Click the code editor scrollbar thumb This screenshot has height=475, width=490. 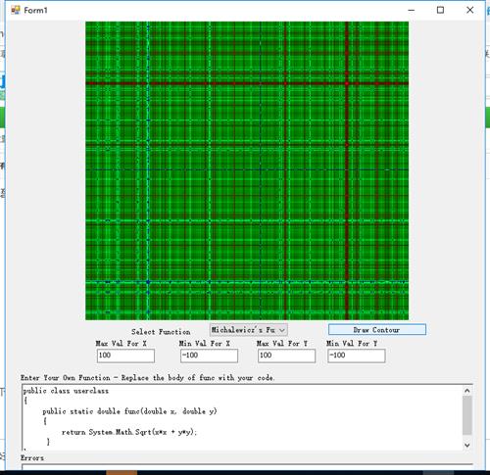(x=467, y=415)
